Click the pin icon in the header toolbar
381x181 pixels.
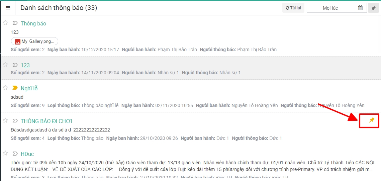point(373,8)
